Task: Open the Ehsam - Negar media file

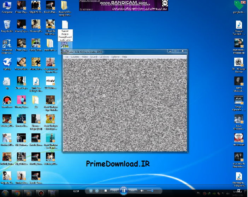Action: click(x=36, y=122)
